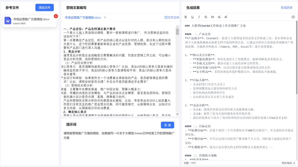The height and width of the screenshot is (167, 298).
Task: Close the 市场运营推广方案模版.docx tab
Action: point(105,17)
